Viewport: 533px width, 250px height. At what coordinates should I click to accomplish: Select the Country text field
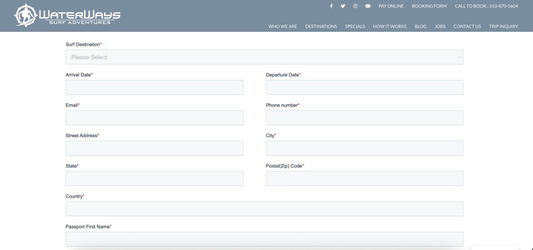pyautogui.click(x=264, y=209)
